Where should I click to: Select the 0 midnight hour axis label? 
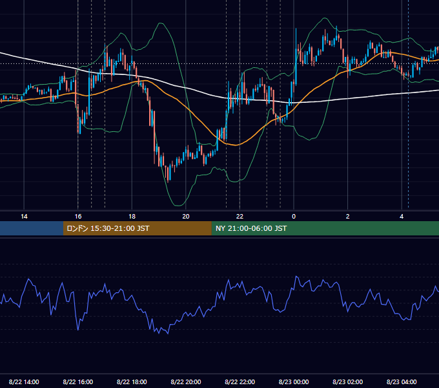coord(294,217)
